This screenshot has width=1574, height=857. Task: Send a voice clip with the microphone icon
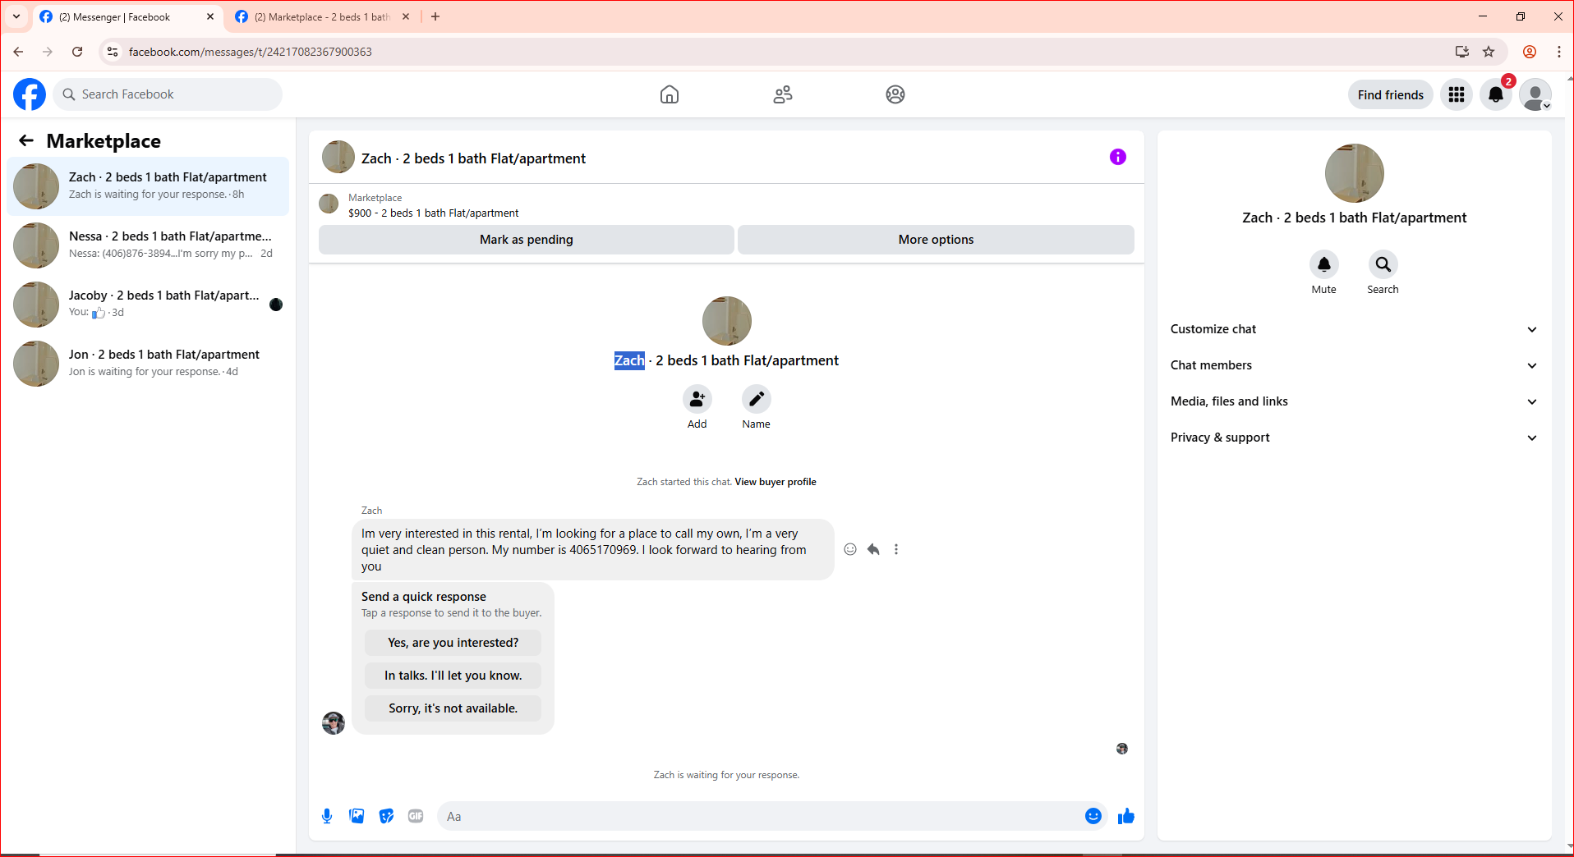[327, 816]
